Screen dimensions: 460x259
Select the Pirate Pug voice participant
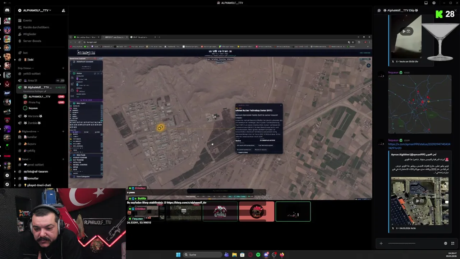[x=34, y=103]
